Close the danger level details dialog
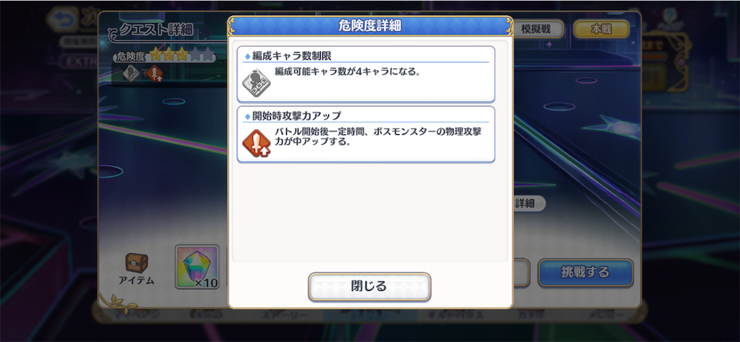The height and width of the screenshot is (342, 740). [x=369, y=286]
